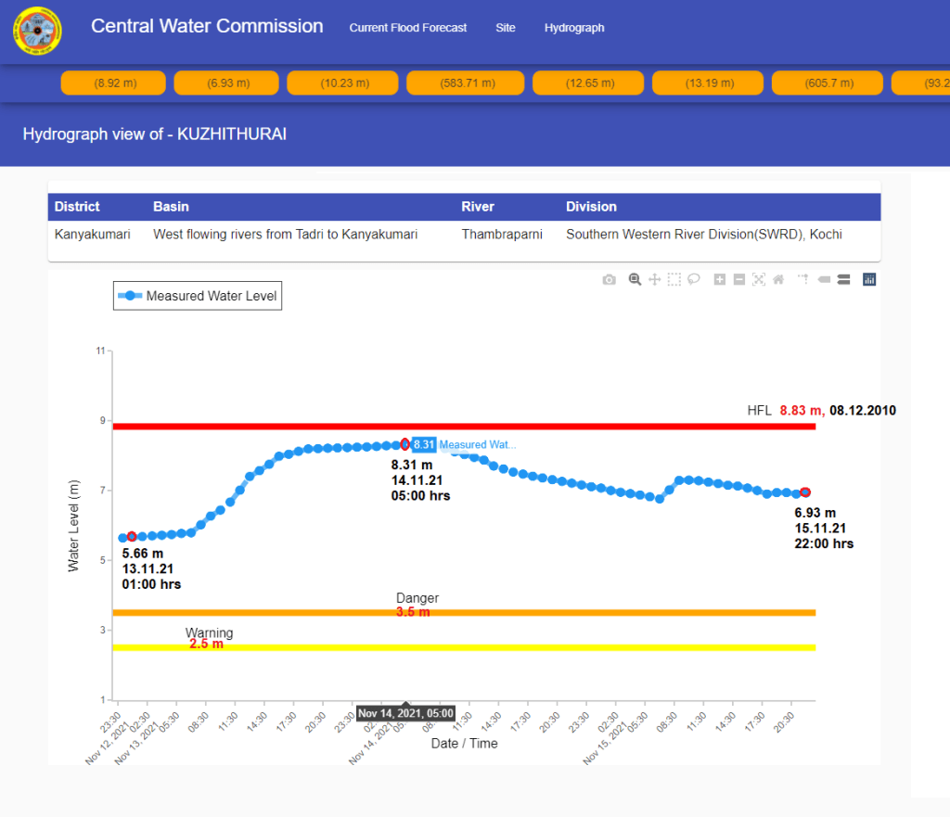
Task: Select the Pan arrows tool
Action: 654,279
